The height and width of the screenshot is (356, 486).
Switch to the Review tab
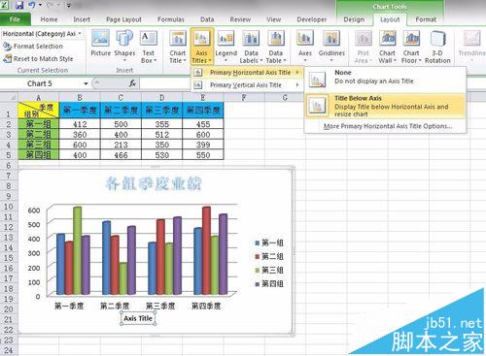click(x=240, y=19)
